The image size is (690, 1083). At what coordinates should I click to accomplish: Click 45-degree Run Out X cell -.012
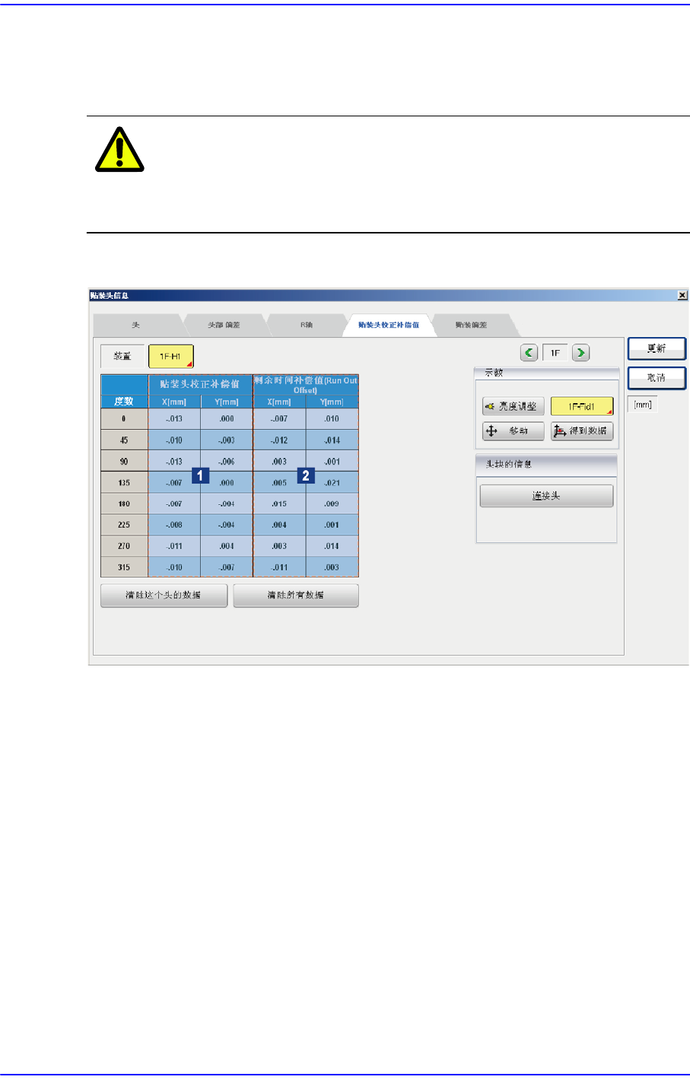279,440
